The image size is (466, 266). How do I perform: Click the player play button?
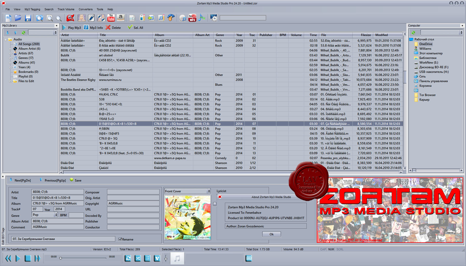18,258
